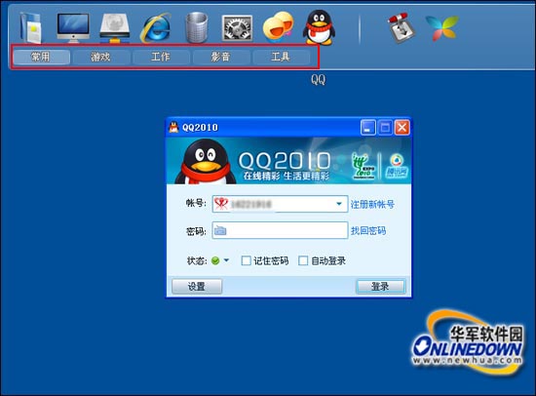Launch the orange smiley messenger icon

pos(278,26)
